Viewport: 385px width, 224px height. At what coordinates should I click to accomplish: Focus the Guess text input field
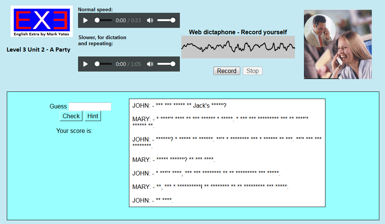coord(90,107)
